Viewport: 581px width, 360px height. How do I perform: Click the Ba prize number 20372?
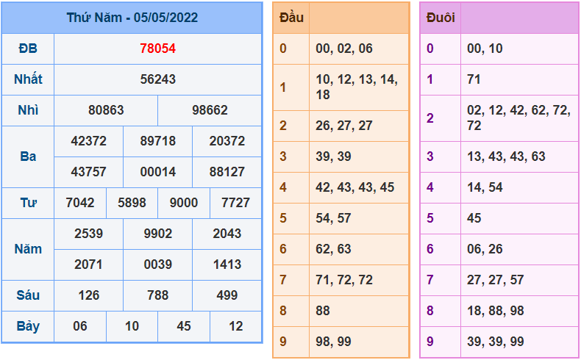227,141
